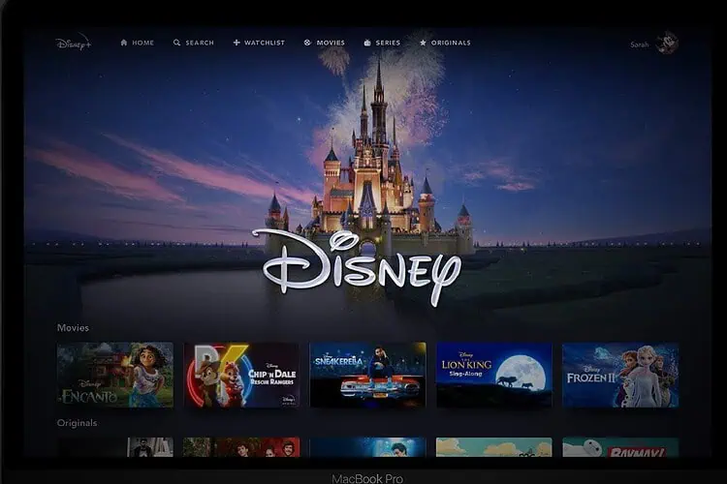
Task: Switch to the Series section
Action: coord(388,43)
